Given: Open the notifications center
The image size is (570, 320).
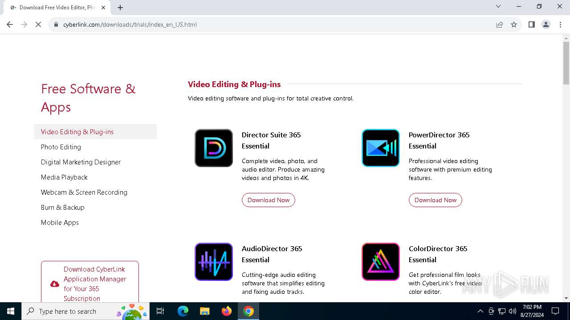Looking at the screenshot, I should coord(555,311).
